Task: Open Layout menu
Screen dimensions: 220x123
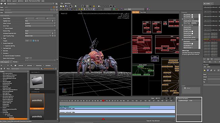Action: (15, 1)
